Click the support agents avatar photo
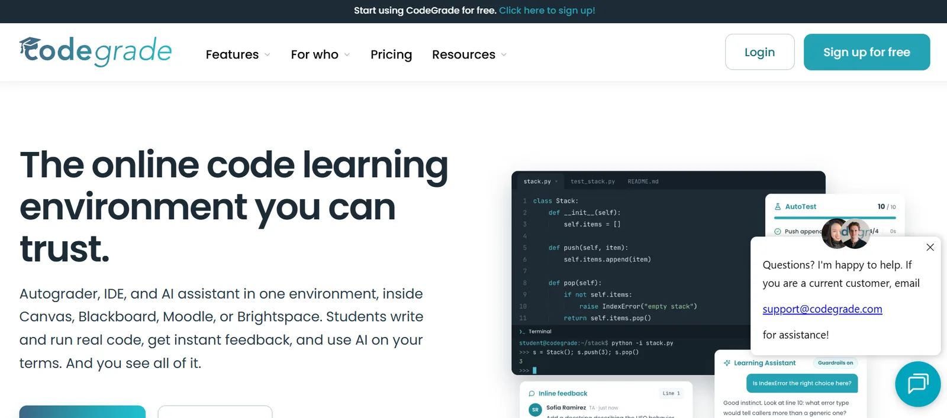This screenshot has height=418, width=947. click(846, 233)
